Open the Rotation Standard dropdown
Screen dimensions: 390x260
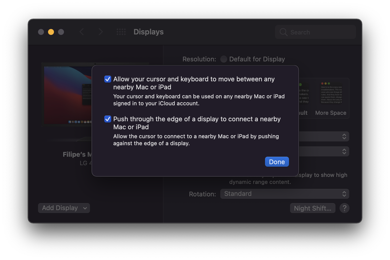(284, 194)
